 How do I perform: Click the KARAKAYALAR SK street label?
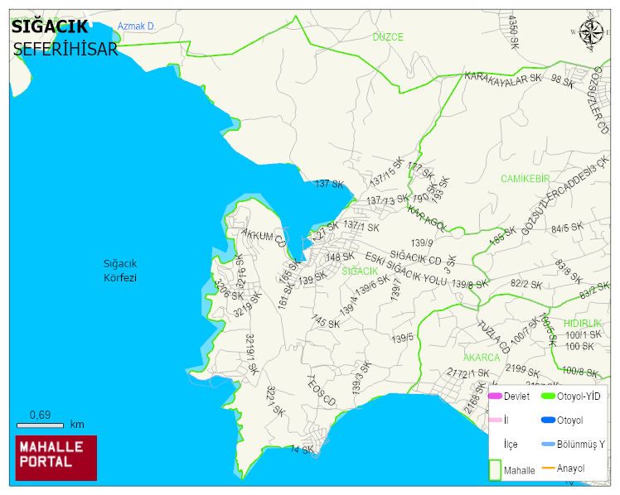[x=502, y=77]
